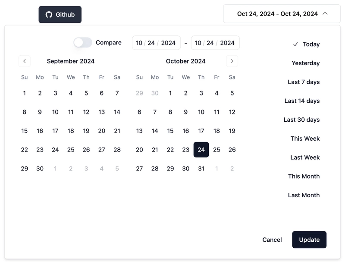Select the Yesterday preset
Image resolution: width=345 pixels, height=262 pixels.
point(306,63)
